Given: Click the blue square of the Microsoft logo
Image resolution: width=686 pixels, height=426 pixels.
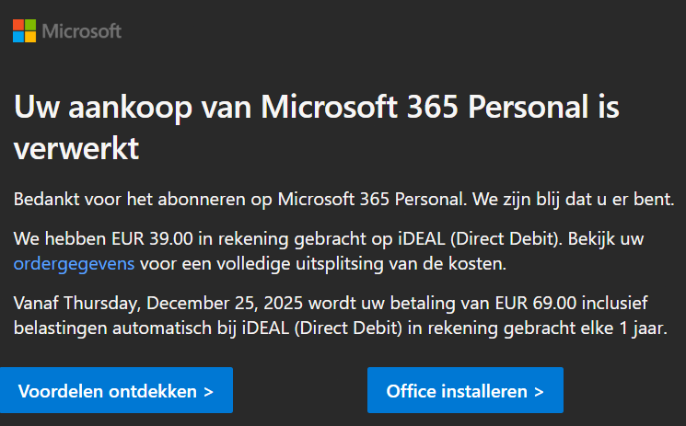Looking at the screenshot, I should coord(18,37).
